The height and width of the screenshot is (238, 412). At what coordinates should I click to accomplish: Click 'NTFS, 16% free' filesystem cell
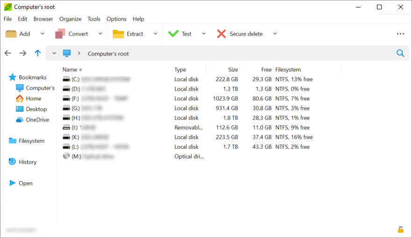pos(294,137)
